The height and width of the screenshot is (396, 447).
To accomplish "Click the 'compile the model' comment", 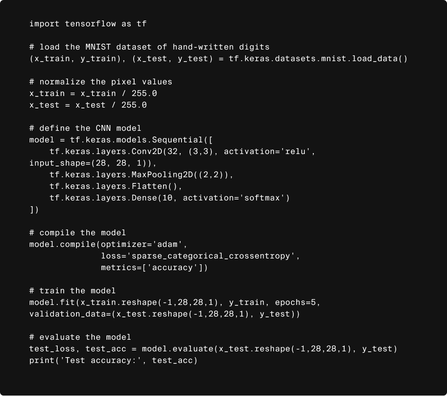I will 77,233.
